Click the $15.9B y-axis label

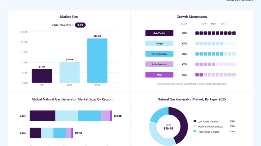(x=24, y=52)
